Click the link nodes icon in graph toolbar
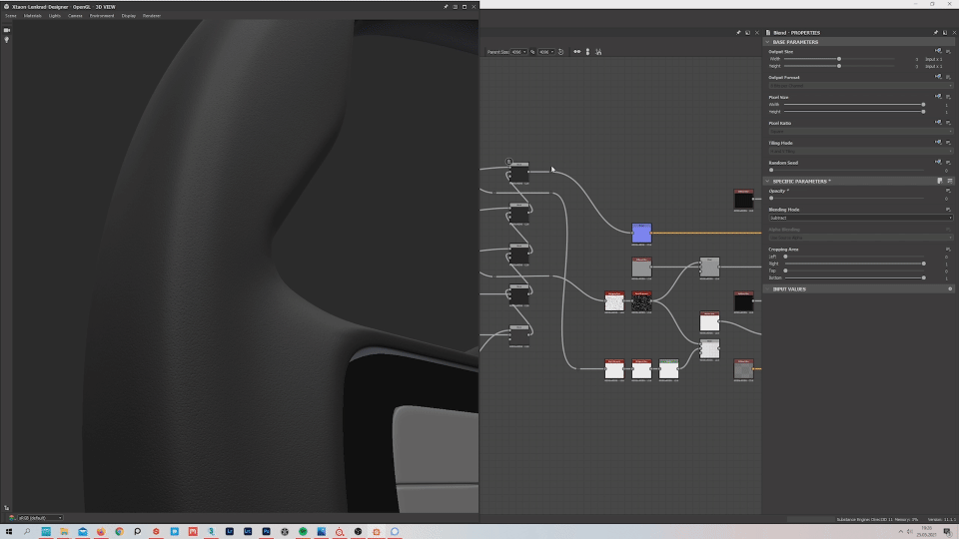This screenshot has height=539, width=959. [576, 52]
